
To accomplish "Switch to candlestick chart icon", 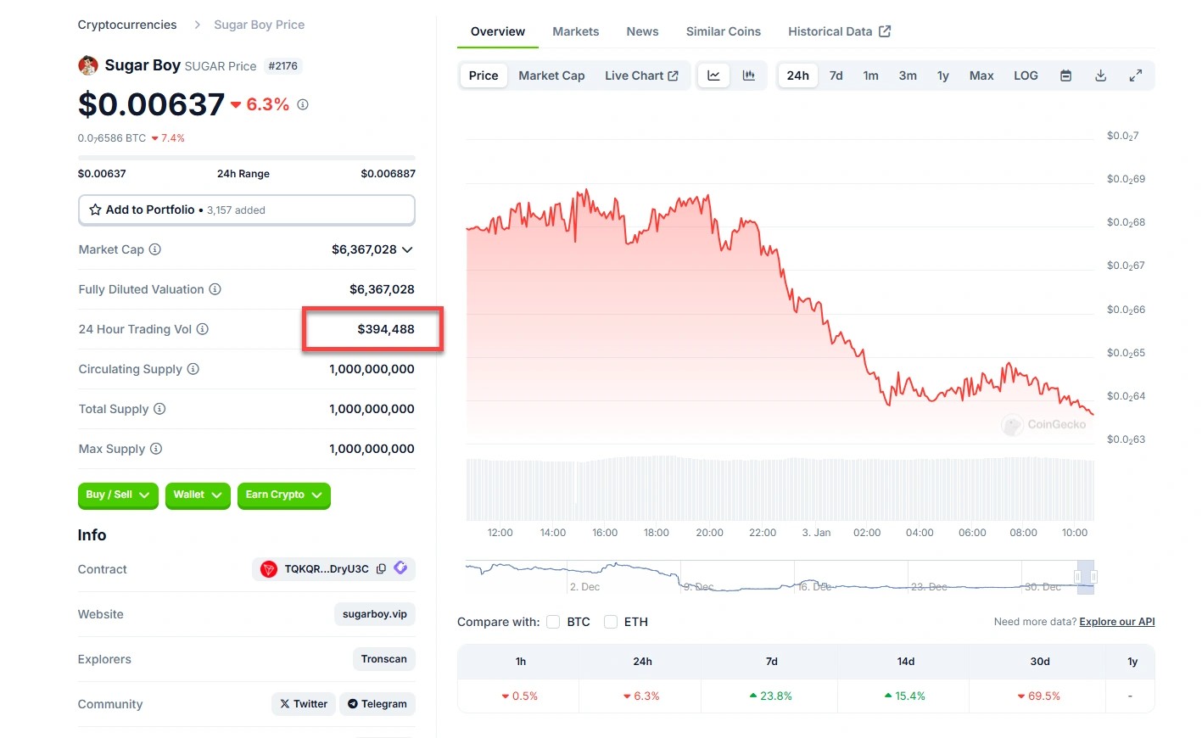I will (748, 75).
